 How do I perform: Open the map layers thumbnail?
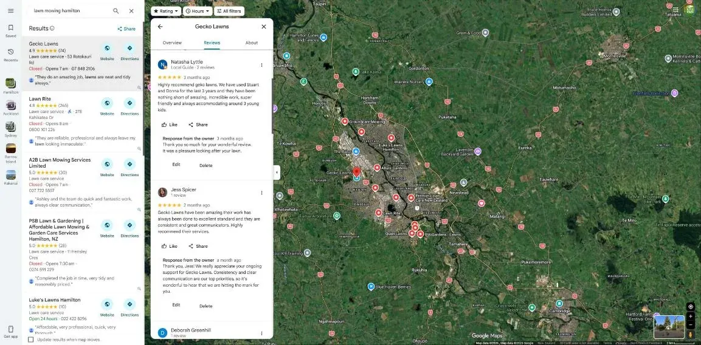pos(669,327)
